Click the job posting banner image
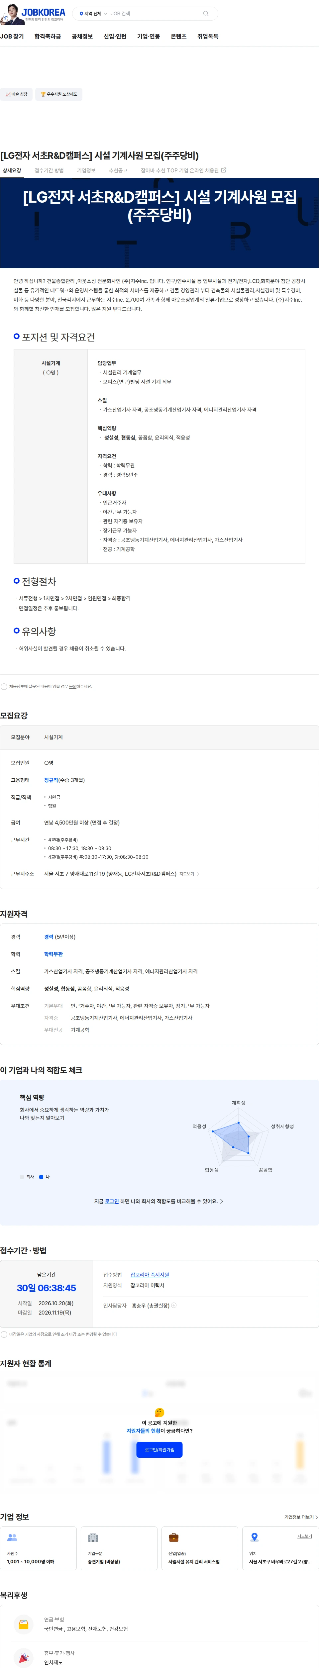The width and height of the screenshot is (319, 1668). pyautogui.click(x=159, y=223)
